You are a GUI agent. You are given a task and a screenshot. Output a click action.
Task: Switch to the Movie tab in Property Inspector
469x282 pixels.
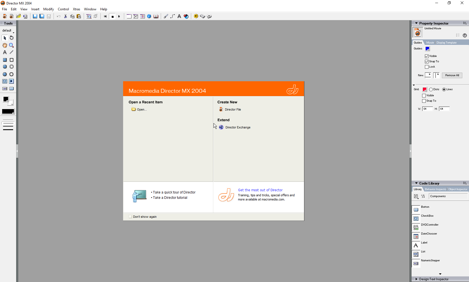point(430,42)
